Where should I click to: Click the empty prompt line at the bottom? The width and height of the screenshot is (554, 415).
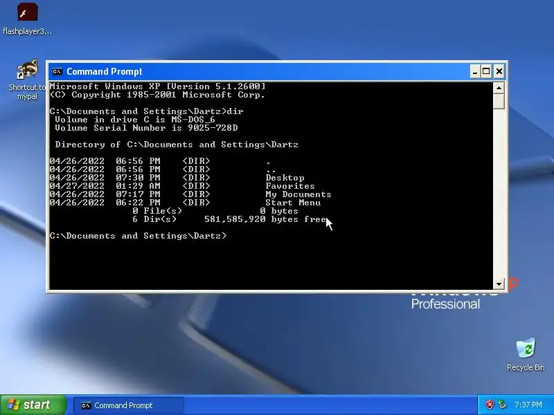coord(138,236)
